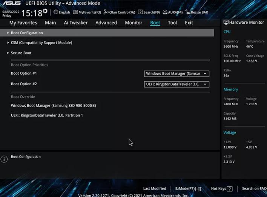Click Boot Configuration help text
Image resolution: width=267 pixels, height=197 pixels.
click(26, 156)
